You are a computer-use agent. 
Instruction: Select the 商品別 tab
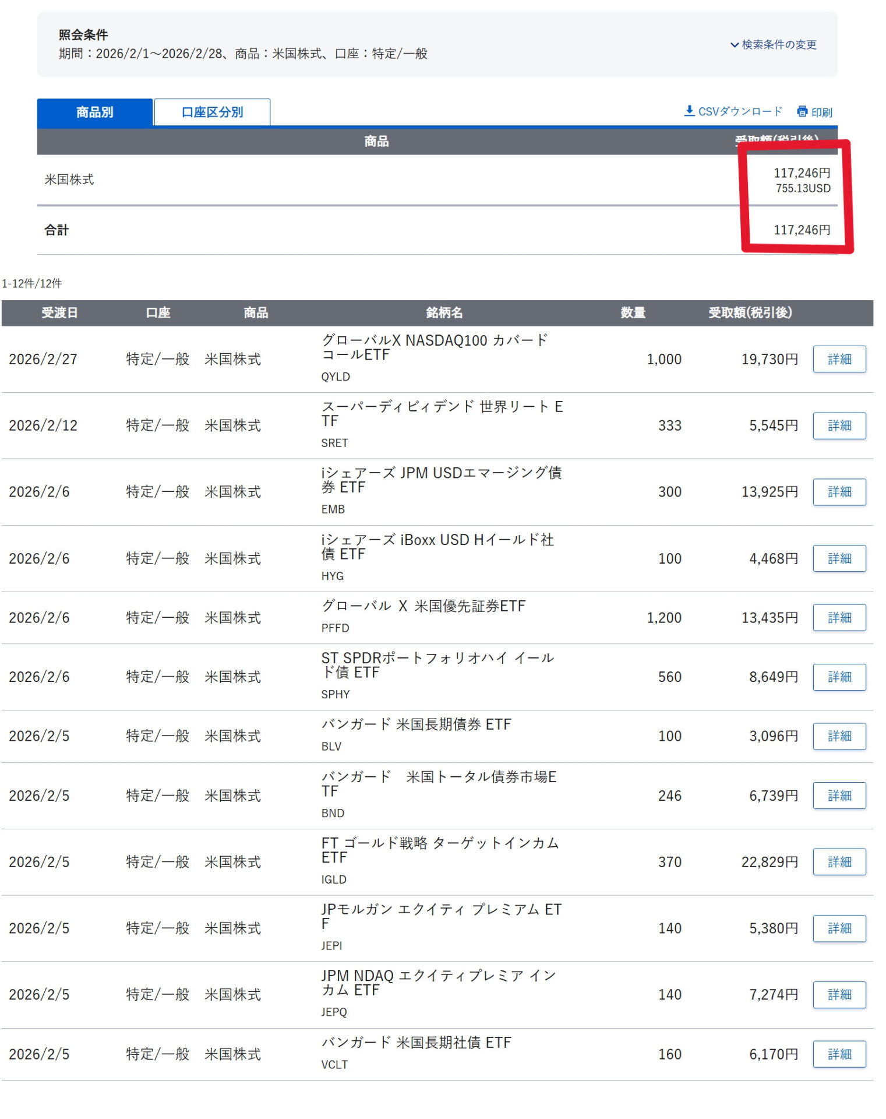pos(95,112)
